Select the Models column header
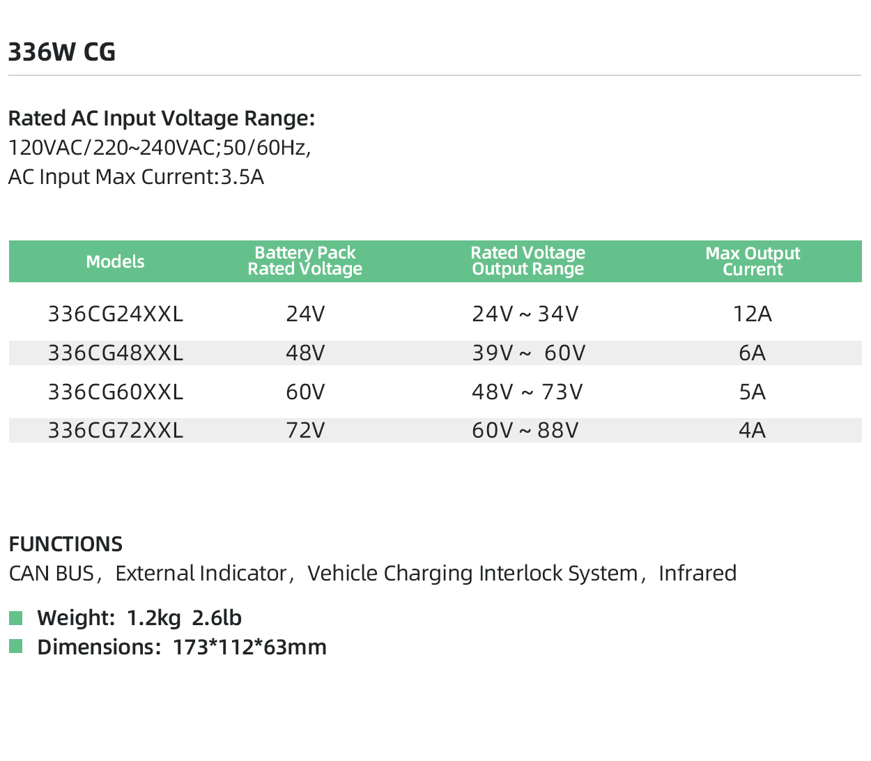 [116, 262]
